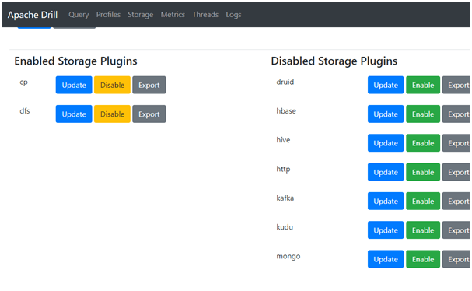The width and height of the screenshot is (472, 291).
Task: Click the mongo plugin name
Action: tap(288, 256)
